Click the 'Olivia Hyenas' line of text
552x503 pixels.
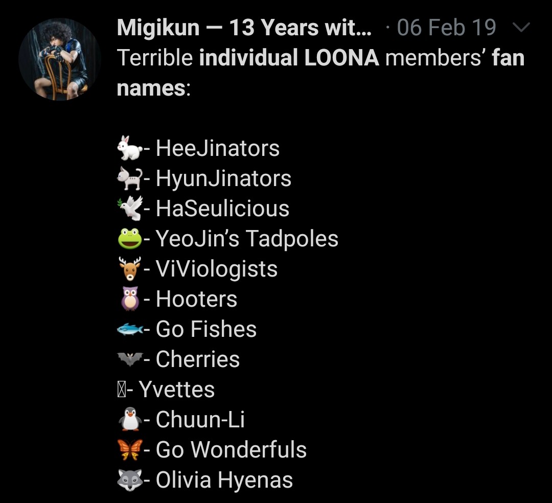224,480
